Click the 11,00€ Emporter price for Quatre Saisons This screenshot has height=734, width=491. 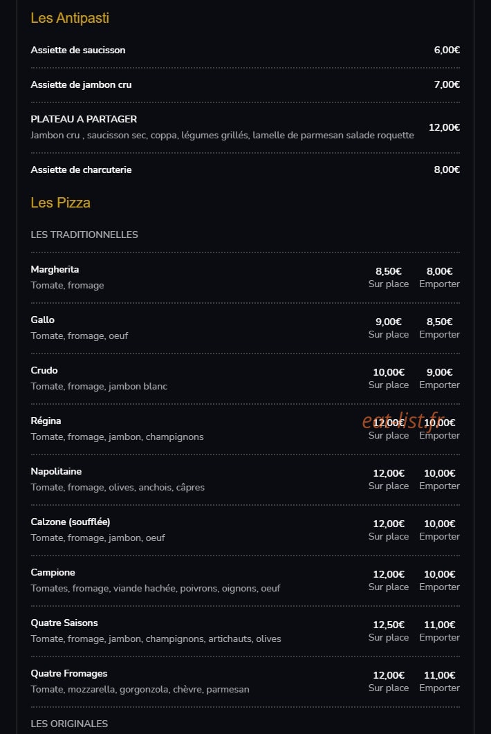tap(440, 630)
